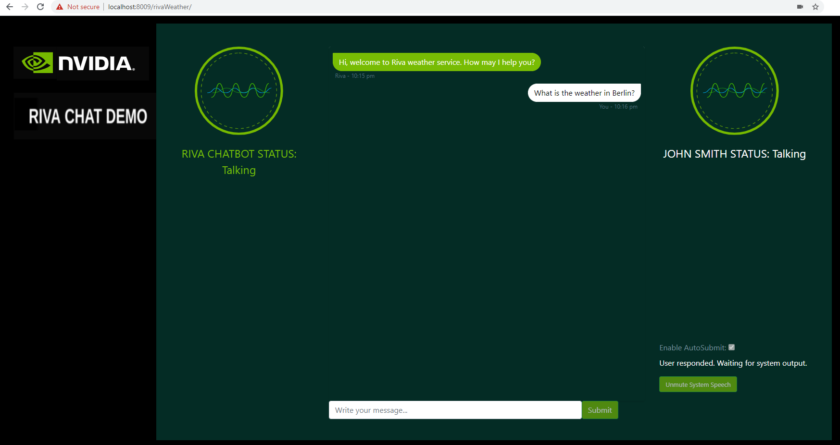Viewport: 840px width, 445px height.
Task: Click the camera icon in the address bar
Action: [x=800, y=7]
